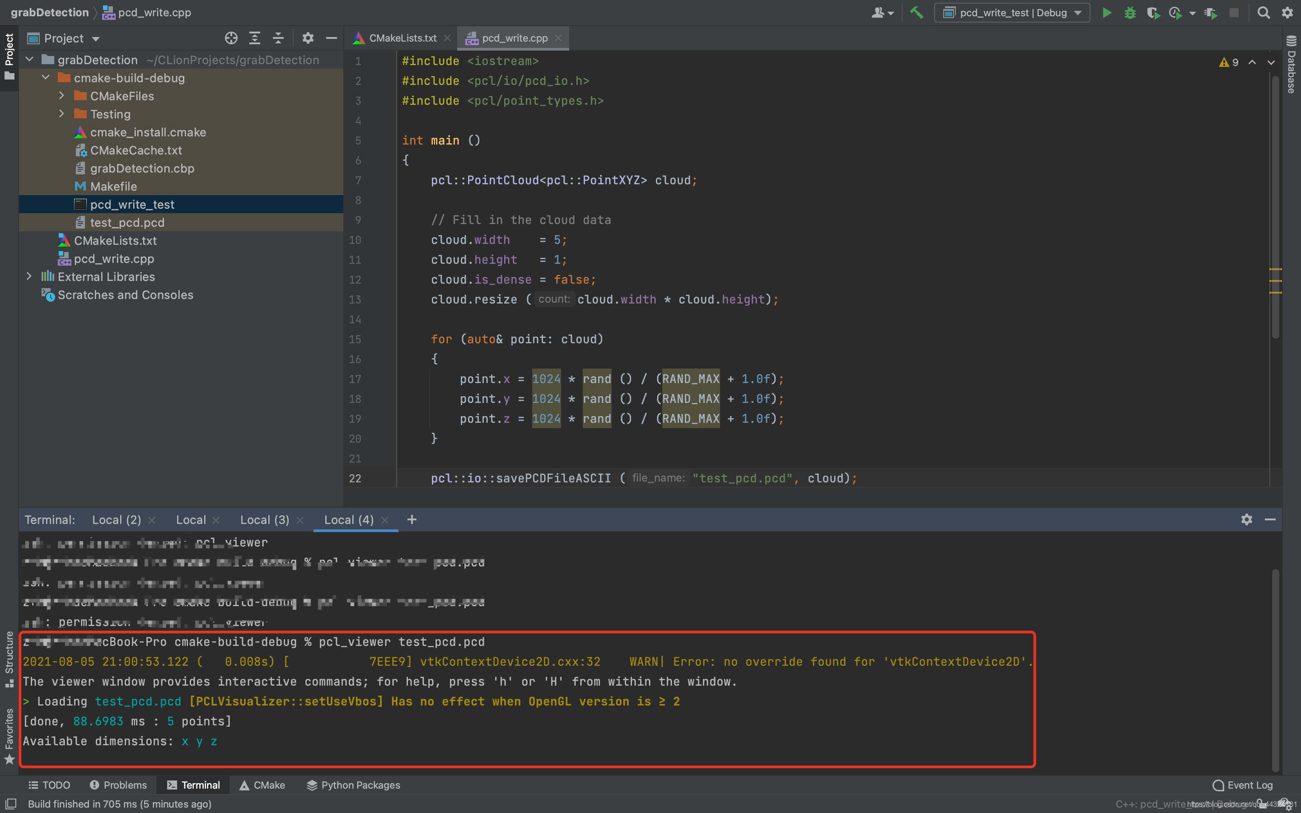Expand External Libraries node
This screenshot has width=1301, height=813.
click(x=29, y=276)
